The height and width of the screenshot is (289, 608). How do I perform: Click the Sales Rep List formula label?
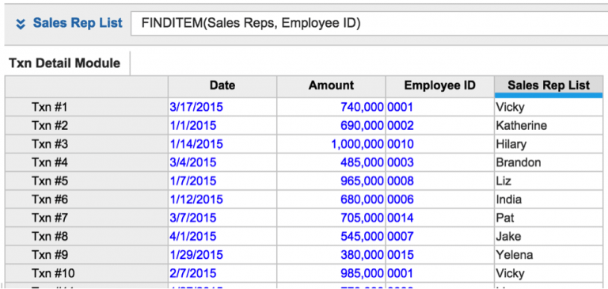pos(78,23)
